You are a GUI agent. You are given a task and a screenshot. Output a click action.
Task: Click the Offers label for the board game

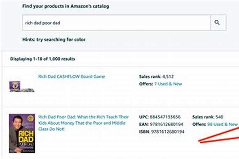146,84
